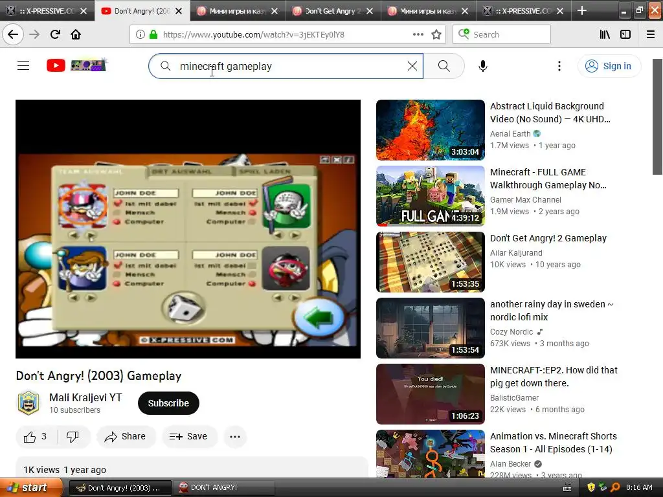
Task: Open YouTube settings three-dot menu
Action: [559, 66]
